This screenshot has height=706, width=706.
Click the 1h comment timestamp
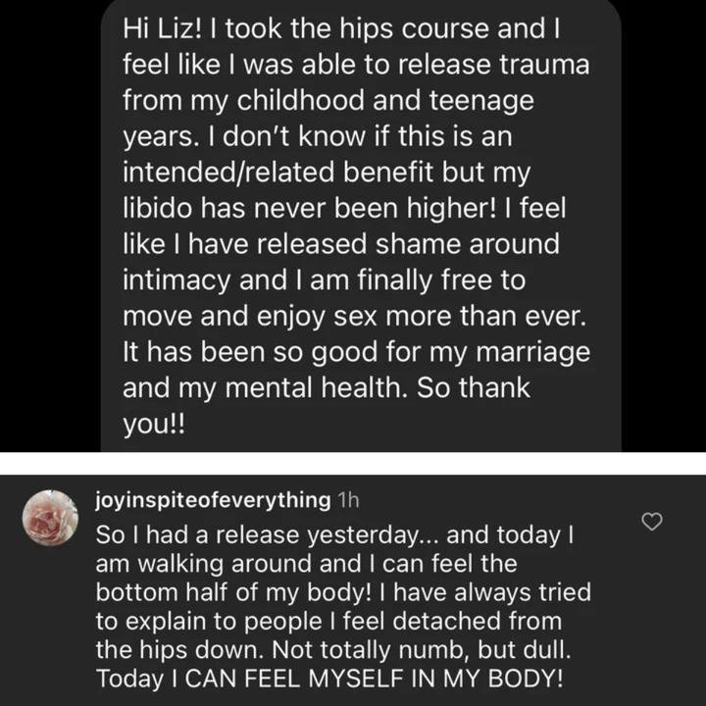coord(348,500)
